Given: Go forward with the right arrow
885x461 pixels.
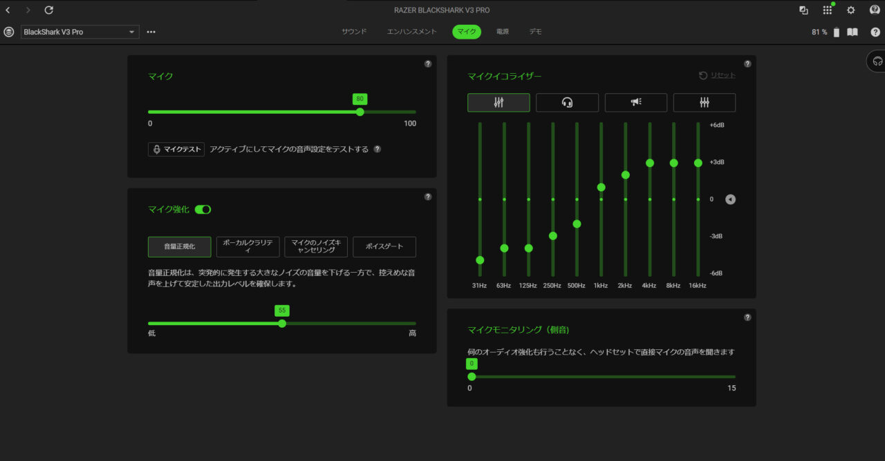Looking at the screenshot, I should (x=28, y=10).
